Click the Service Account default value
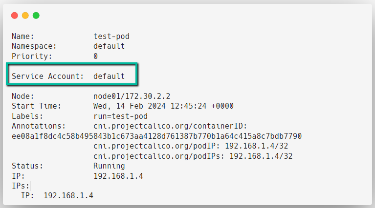 [109, 76]
